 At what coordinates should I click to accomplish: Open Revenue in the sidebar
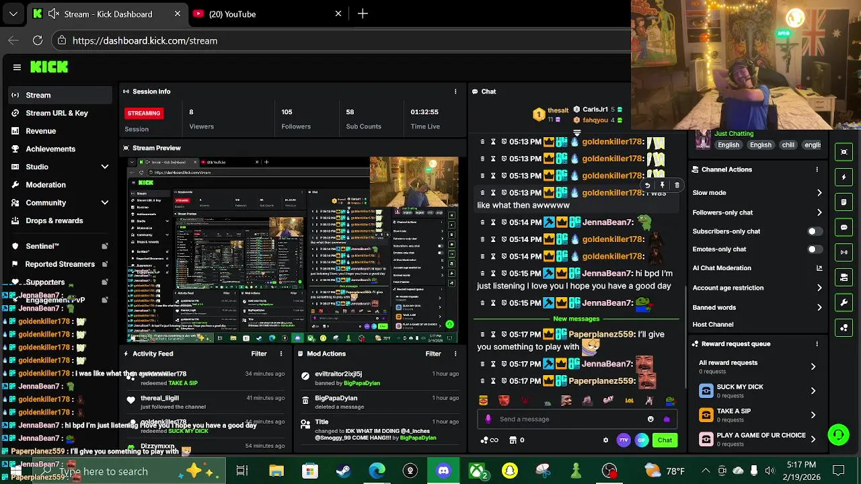[x=40, y=131]
